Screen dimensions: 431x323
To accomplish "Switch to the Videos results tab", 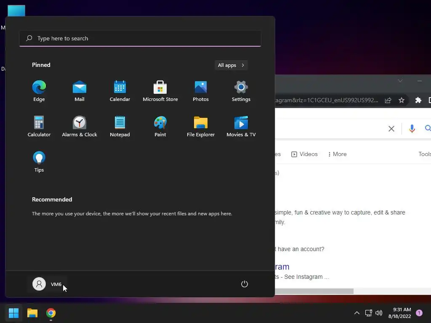I will [304, 154].
